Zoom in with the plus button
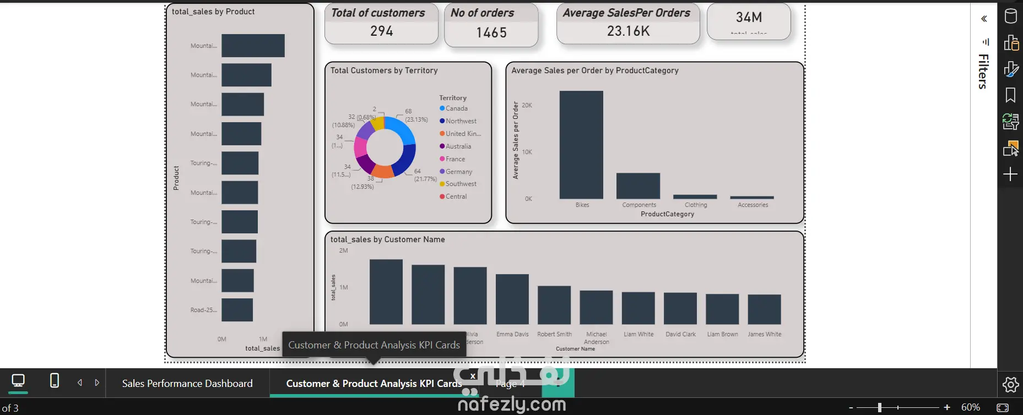Image resolution: width=1023 pixels, height=415 pixels. click(947, 408)
